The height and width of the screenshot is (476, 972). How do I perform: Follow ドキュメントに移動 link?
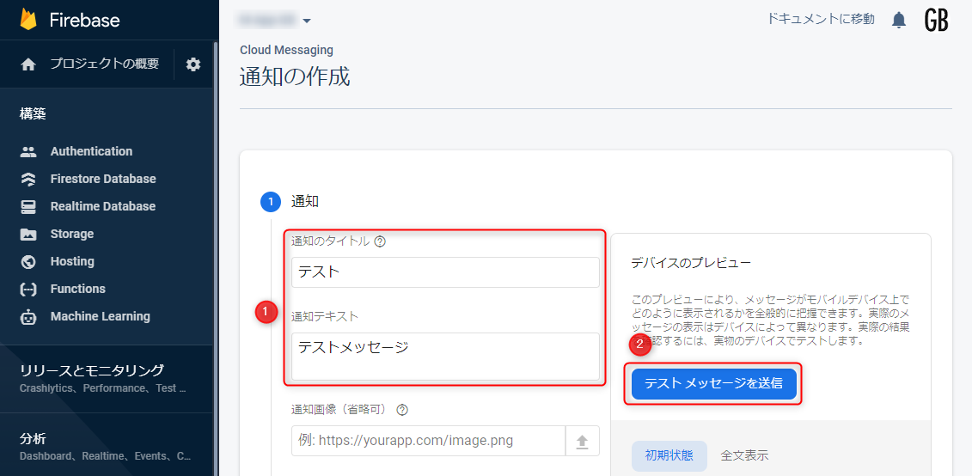821,19
